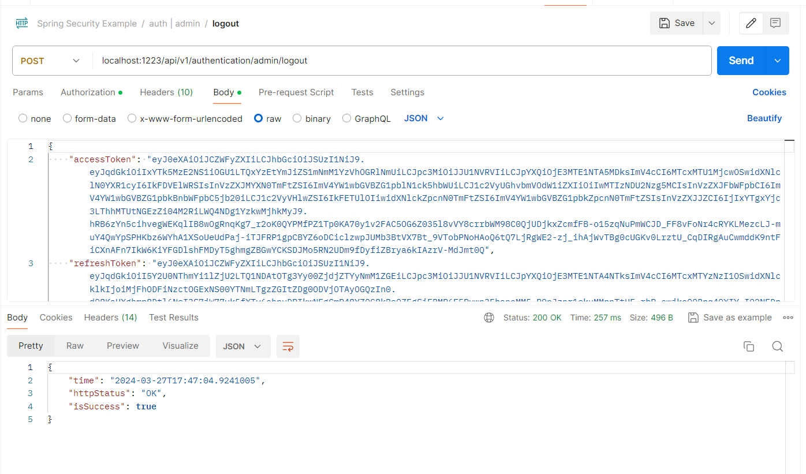The image size is (806, 474).
Task: Switch response view to Visualize
Action: pyautogui.click(x=180, y=346)
